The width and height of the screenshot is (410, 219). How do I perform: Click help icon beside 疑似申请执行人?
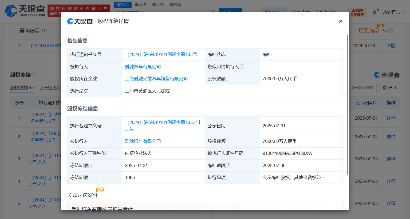coord(242,67)
